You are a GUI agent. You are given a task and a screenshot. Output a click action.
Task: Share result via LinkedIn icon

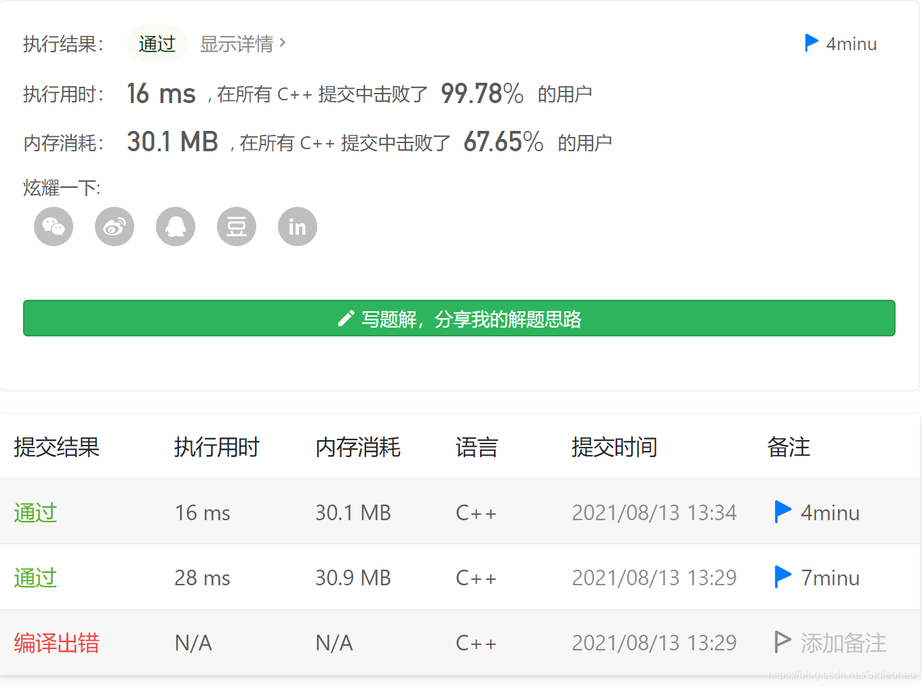(x=298, y=227)
